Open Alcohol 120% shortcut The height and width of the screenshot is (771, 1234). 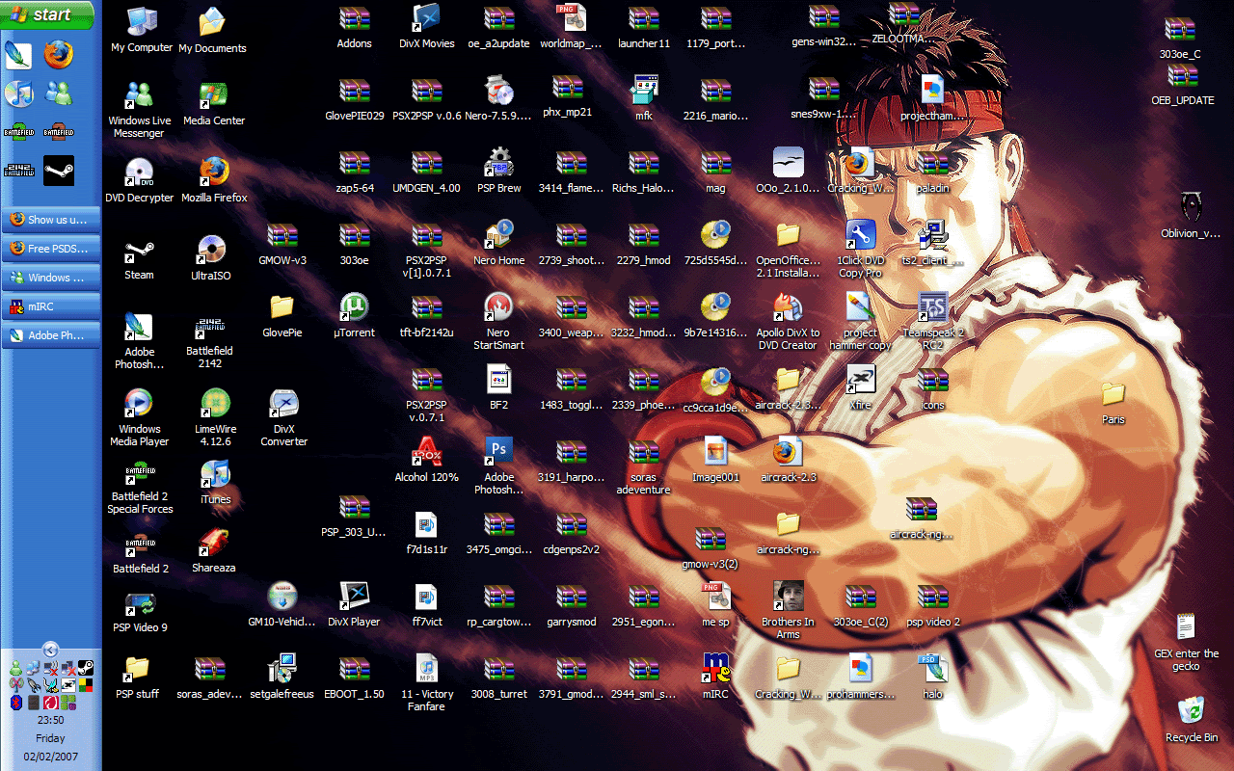pyautogui.click(x=426, y=459)
